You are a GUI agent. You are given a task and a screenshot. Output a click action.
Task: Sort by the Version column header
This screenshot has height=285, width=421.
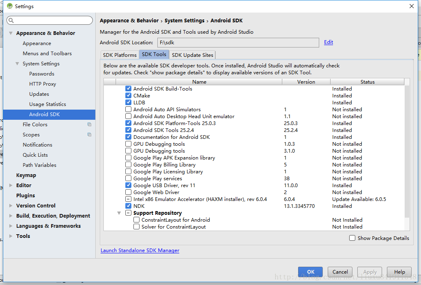306,82
